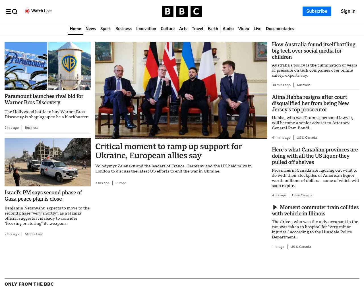The image size is (364, 291).
Task: Open the Documentaries nav item
Action: point(280,29)
